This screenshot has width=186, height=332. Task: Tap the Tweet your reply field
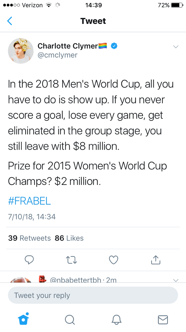tap(93, 295)
